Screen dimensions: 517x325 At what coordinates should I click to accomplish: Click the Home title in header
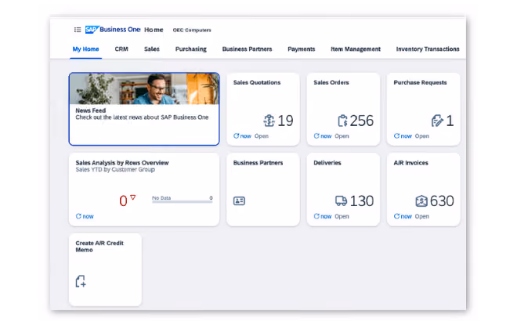tap(154, 30)
